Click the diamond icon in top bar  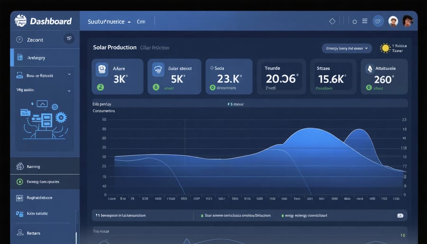[x=332, y=21]
